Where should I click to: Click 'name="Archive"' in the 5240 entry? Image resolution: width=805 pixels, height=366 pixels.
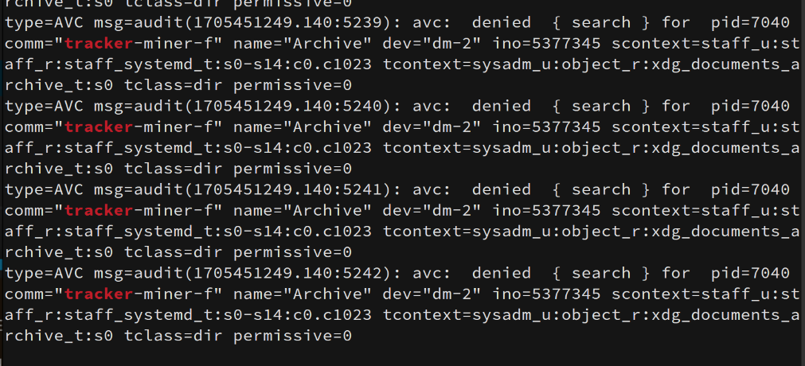[303, 127]
